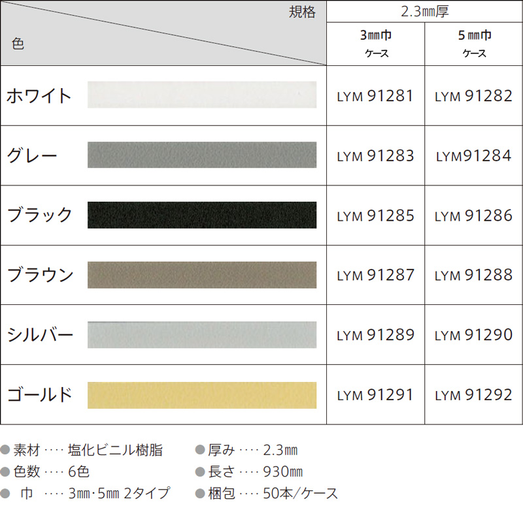The height and width of the screenshot is (506, 523).
Task: Click product code LYM 91285
Action: 375,216
